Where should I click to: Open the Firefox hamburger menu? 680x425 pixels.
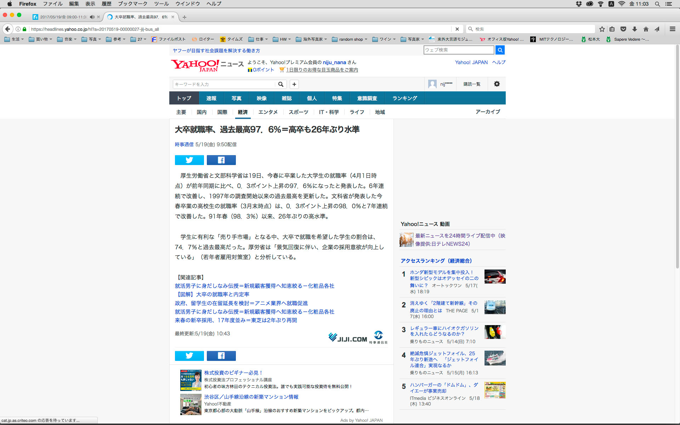click(x=672, y=29)
